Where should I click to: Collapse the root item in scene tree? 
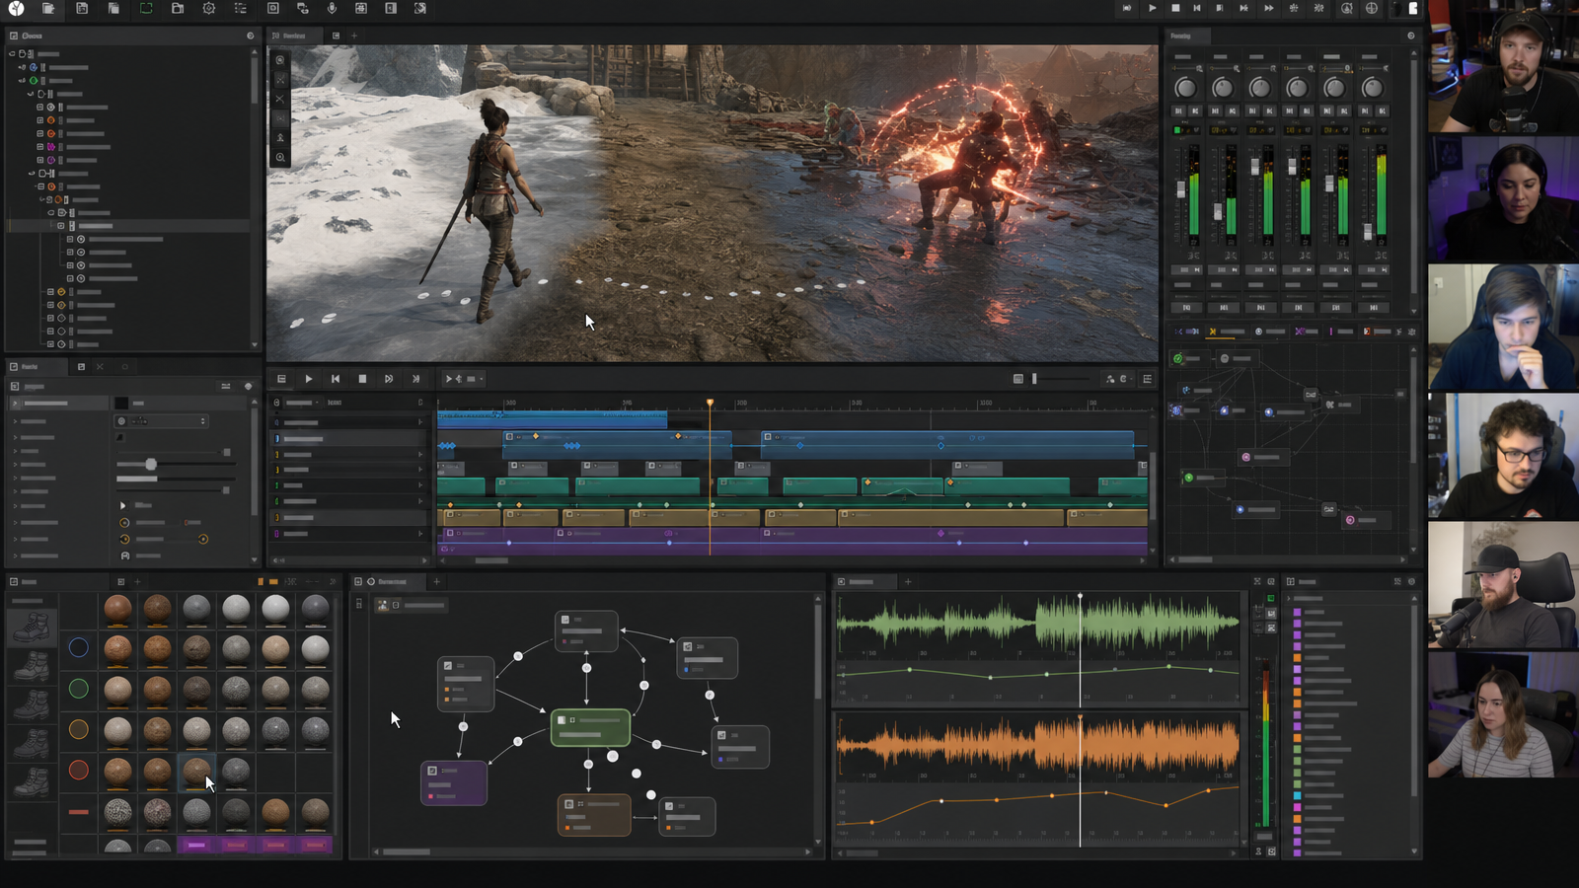click(12, 54)
